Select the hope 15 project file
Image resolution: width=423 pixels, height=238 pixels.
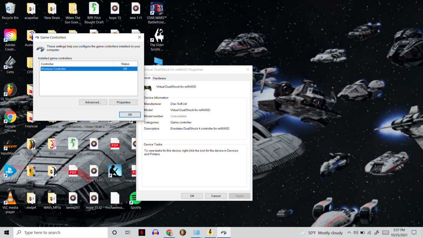click(x=115, y=11)
